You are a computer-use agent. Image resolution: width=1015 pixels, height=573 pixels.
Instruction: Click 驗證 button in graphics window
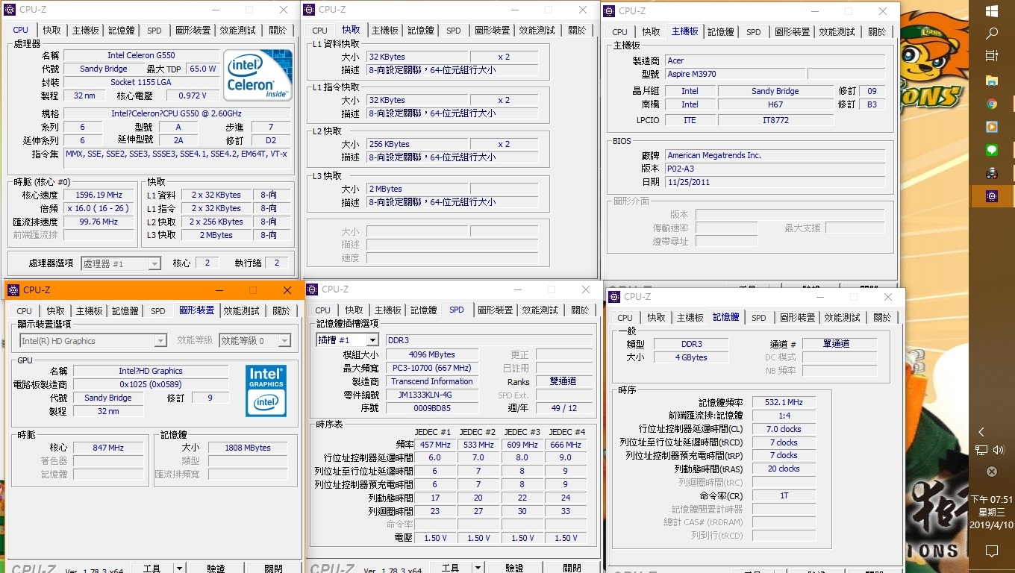pyautogui.click(x=216, y=569)
